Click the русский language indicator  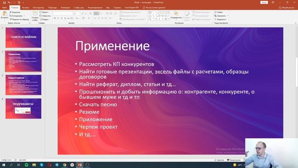click(22, 160)
